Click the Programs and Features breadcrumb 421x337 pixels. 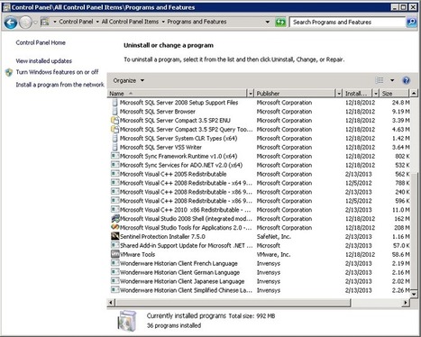197,22
